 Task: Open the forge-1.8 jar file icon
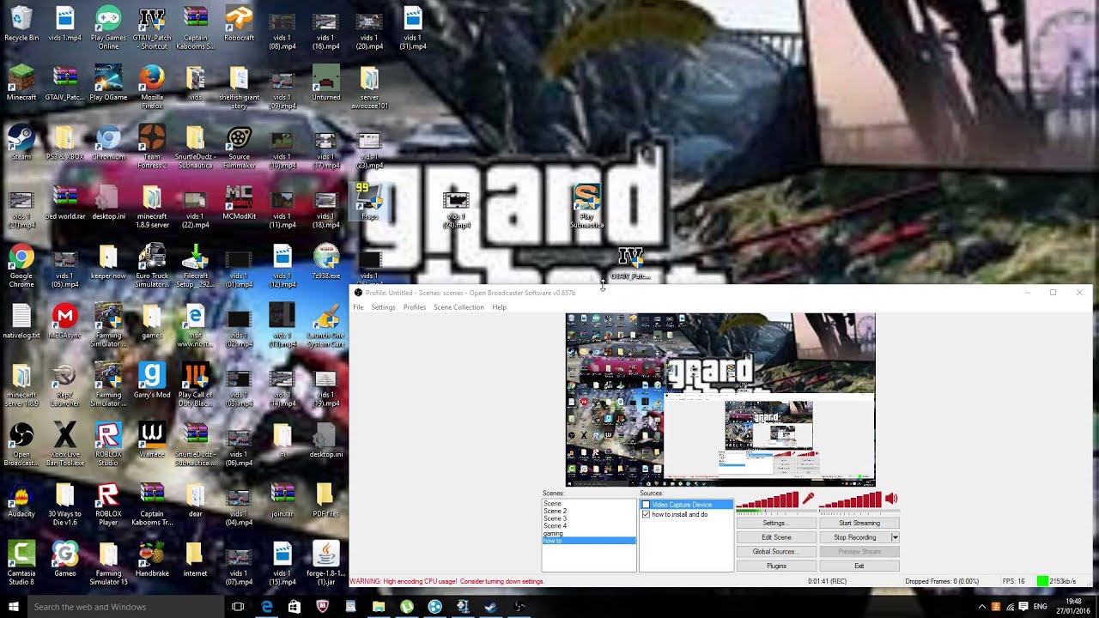(326, 563)
